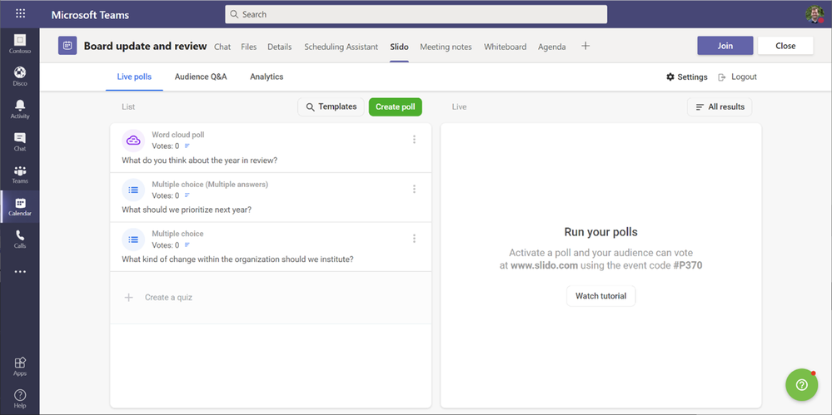
Task: Show more apps ellipsis in sidebar
Action: click(20, 272)
